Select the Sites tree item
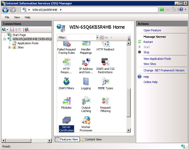The image size is (189, 150). (21, 47)
